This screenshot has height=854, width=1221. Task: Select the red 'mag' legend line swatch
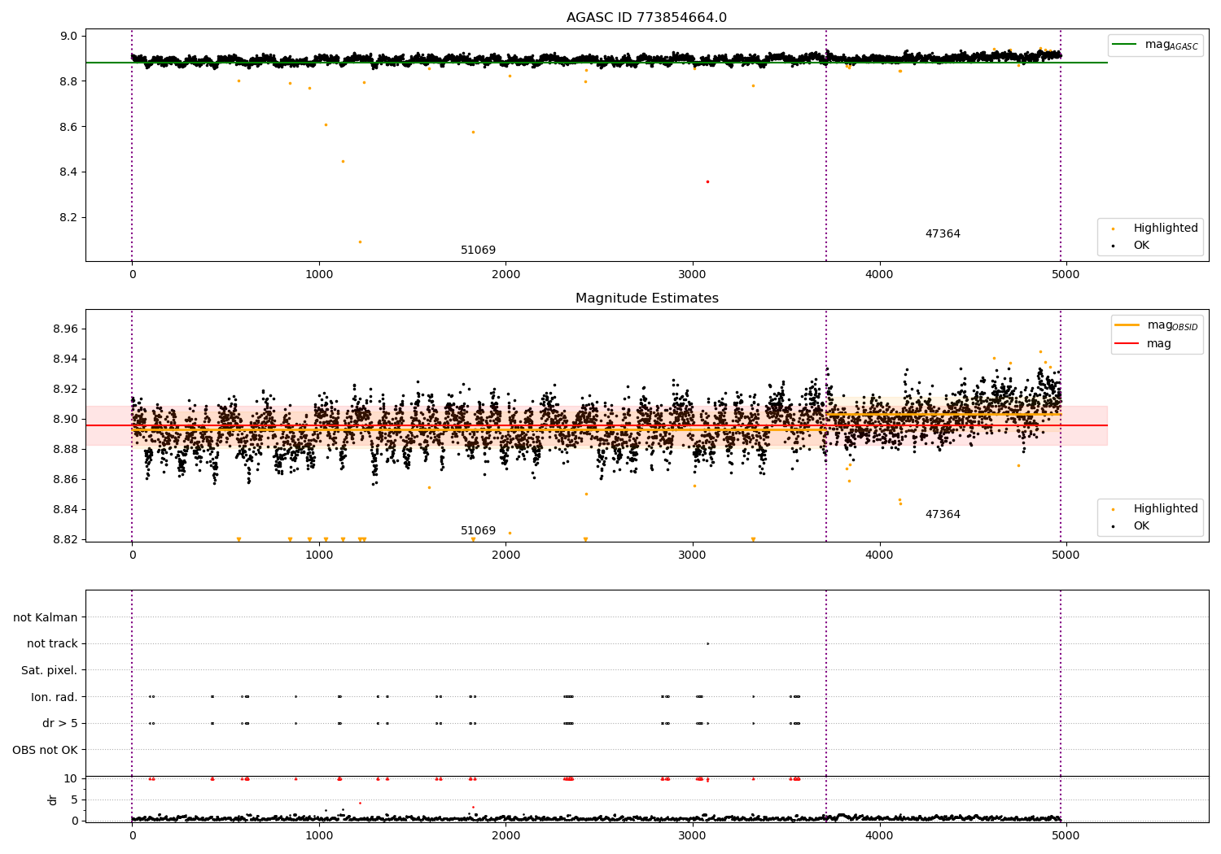pyautogui.click(x=1127, y=344)
